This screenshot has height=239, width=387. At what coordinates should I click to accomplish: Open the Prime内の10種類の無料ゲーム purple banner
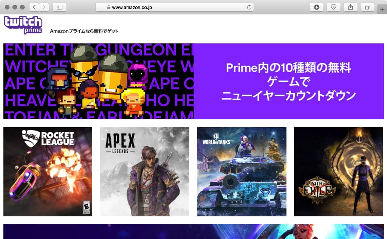click(x=288, y=82)
